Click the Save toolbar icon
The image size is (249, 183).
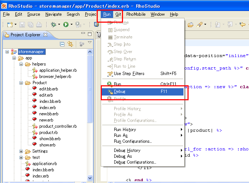pyautogui.click(x=22, y=25)
